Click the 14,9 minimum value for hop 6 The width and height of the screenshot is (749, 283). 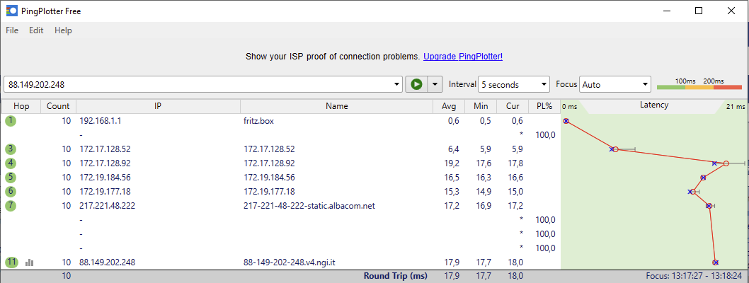pyautogui.click(x=484, y=191)
